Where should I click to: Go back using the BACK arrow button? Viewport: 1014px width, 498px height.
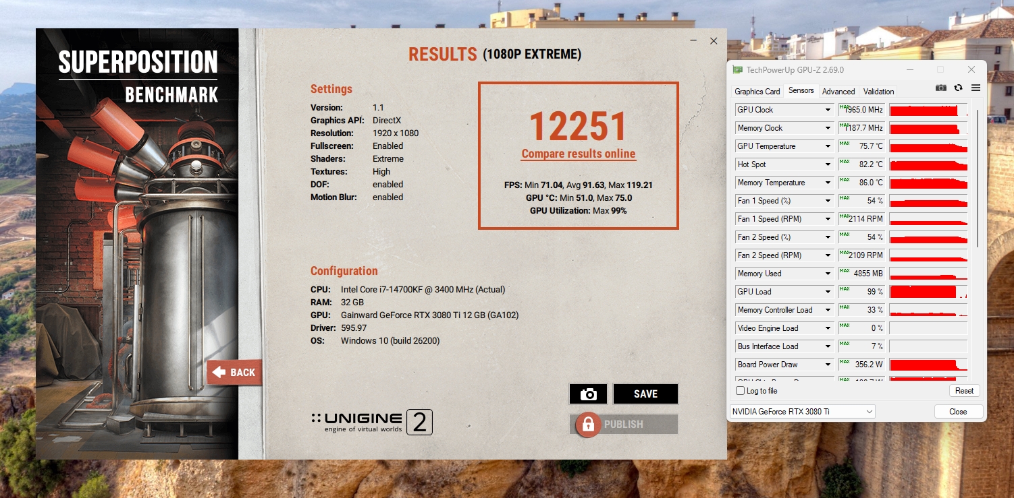[234, 372]
